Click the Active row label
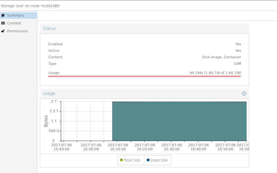The width and height of the screenshot is (277, 173). (54, 51)
